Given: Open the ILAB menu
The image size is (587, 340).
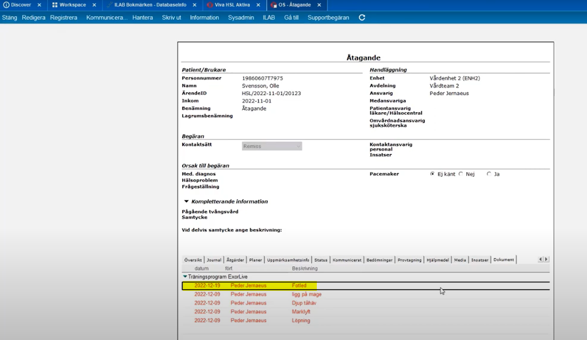Looking at the screenshot, I should click(269, 17).
